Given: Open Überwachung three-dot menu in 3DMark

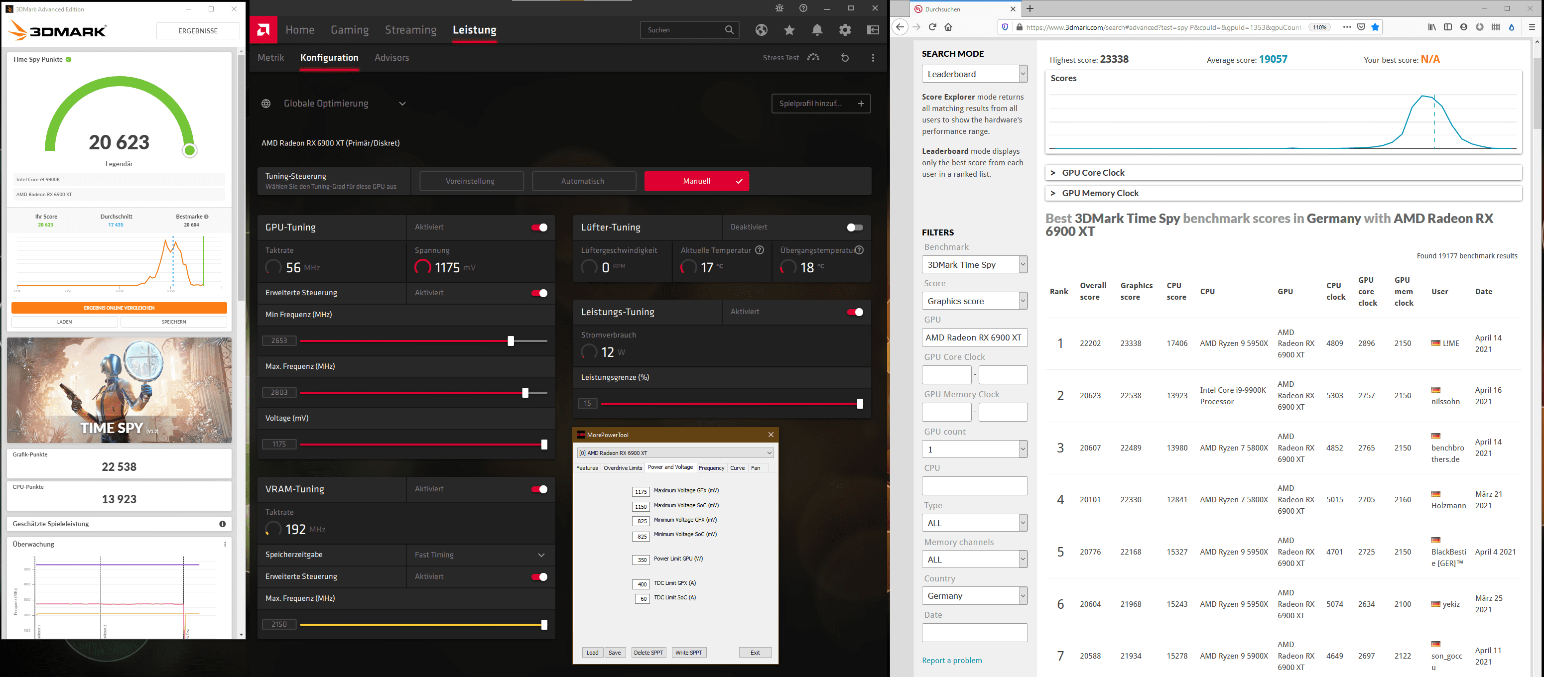Looking at the screenshot, I should 225,544.
